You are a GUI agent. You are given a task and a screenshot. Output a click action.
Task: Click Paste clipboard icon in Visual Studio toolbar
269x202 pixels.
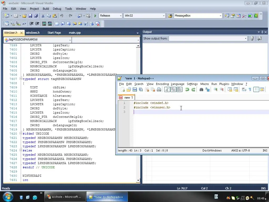[55, 16]
